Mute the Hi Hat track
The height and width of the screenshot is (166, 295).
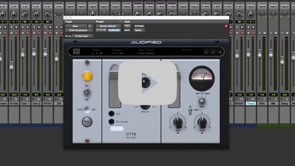16,33
